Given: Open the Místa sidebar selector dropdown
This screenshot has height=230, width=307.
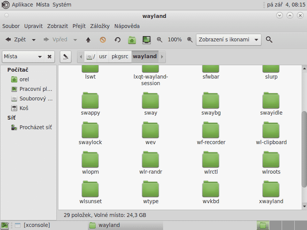Looking at the screenshot, I should (x=23, y=57).
